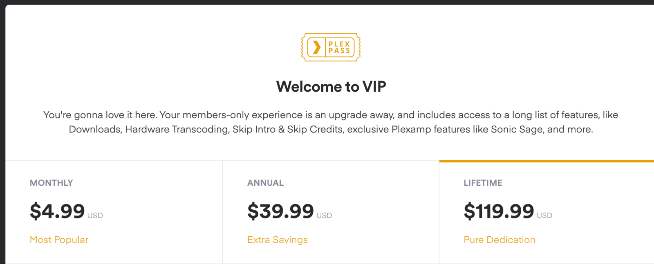The width and height of the screenshot is (654, 264).
Task: Click the LIFETIME plan title
Action: tap(483, 183)
